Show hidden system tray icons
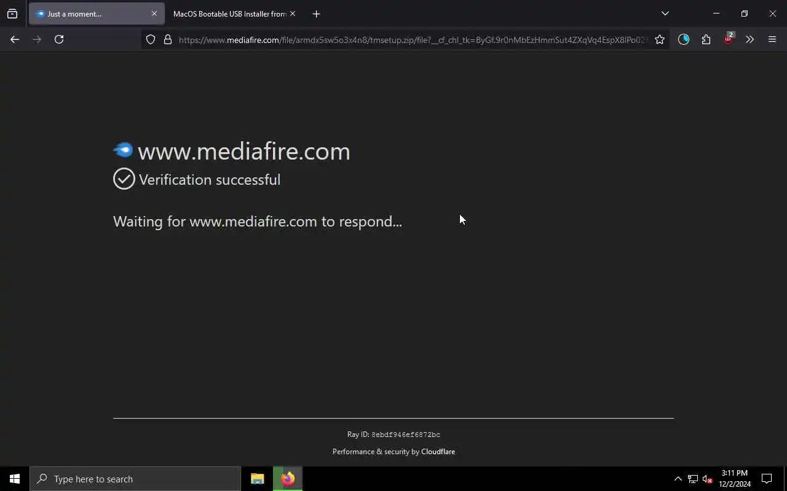787x491 pixels. [678, 479]
